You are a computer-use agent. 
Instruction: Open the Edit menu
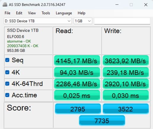click(19, 13)
